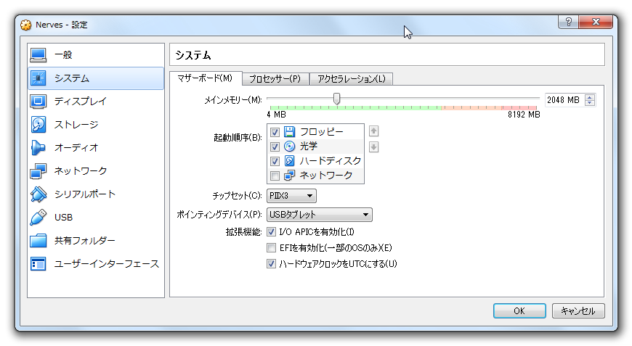Toggle I/O APIC enable checkbox

pos(271,231)
